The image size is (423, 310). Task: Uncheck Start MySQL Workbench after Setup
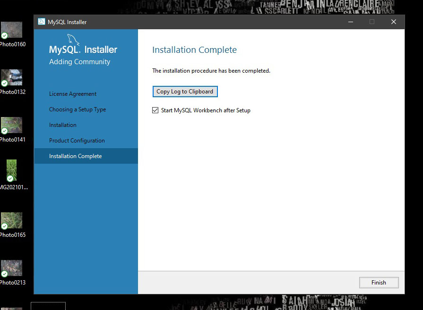155,110
